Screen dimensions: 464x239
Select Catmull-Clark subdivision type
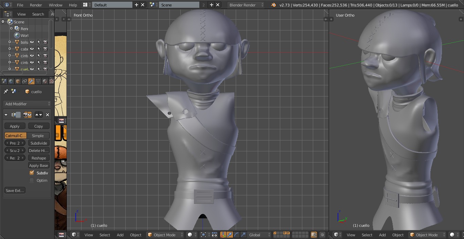[16, 135]
